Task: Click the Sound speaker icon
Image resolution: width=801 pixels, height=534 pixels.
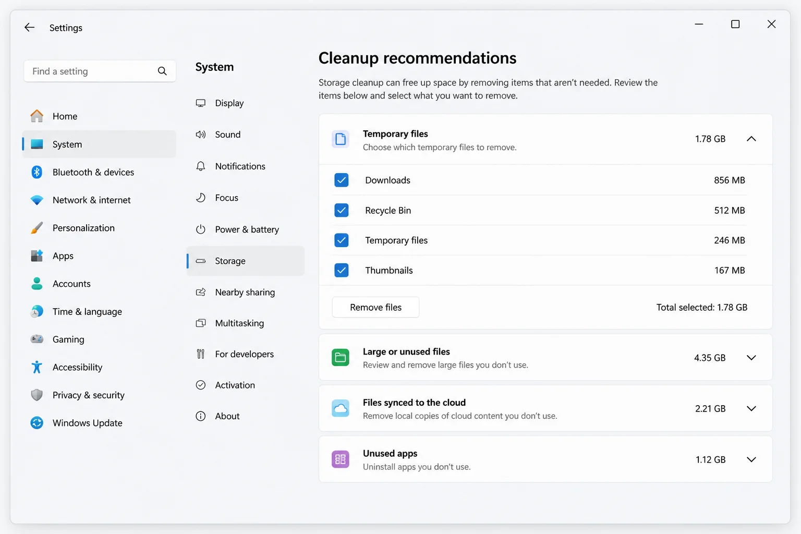Action: (201, 135)
